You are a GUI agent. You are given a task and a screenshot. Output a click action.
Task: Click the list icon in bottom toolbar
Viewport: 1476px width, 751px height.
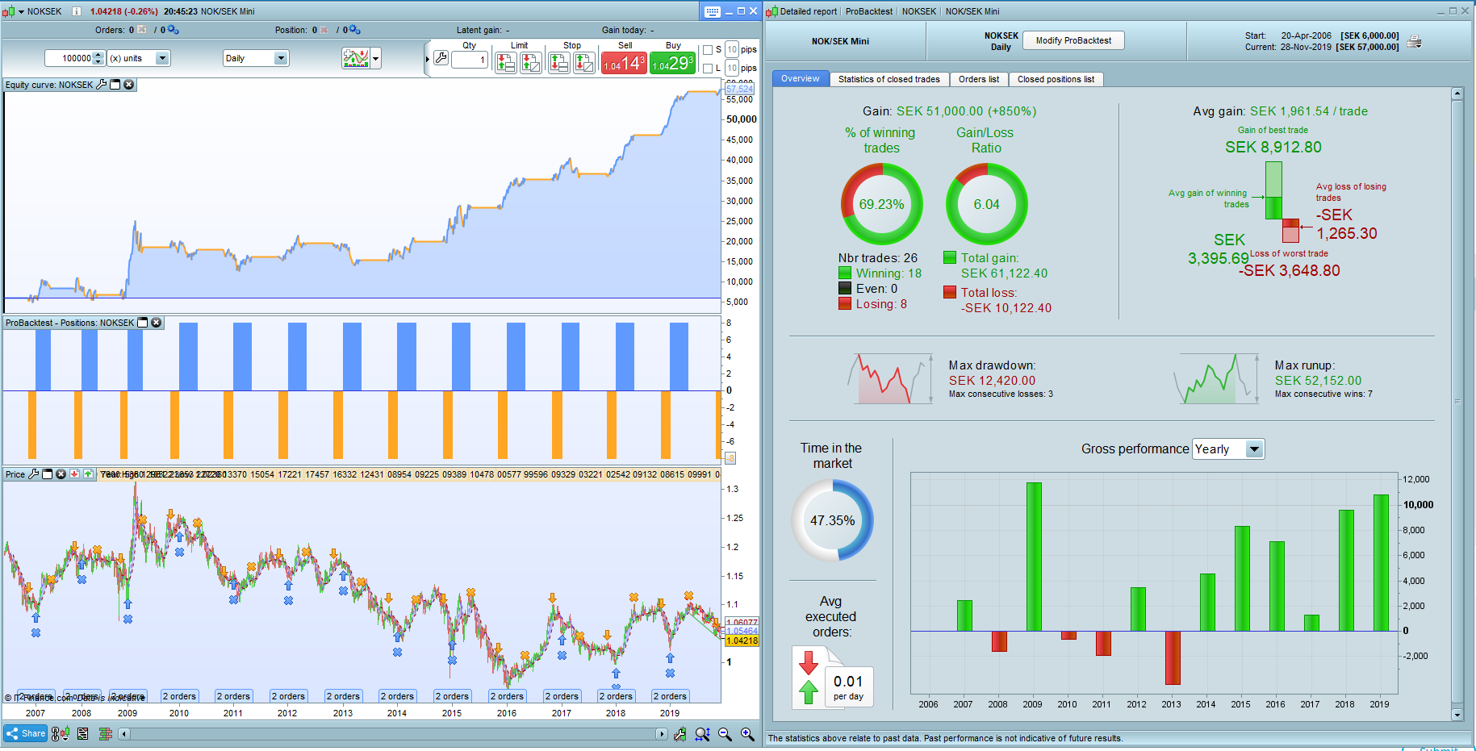click(83, 734)
